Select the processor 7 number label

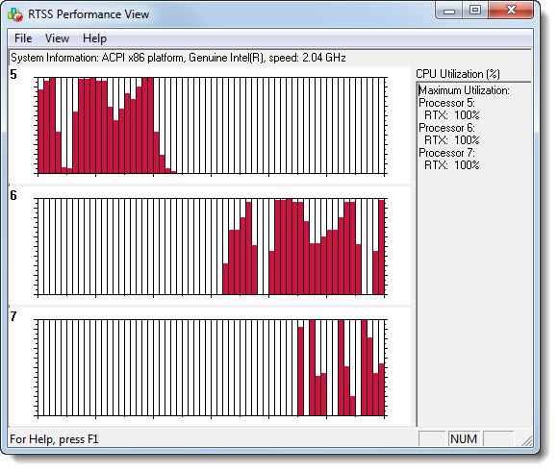(13, 316)
